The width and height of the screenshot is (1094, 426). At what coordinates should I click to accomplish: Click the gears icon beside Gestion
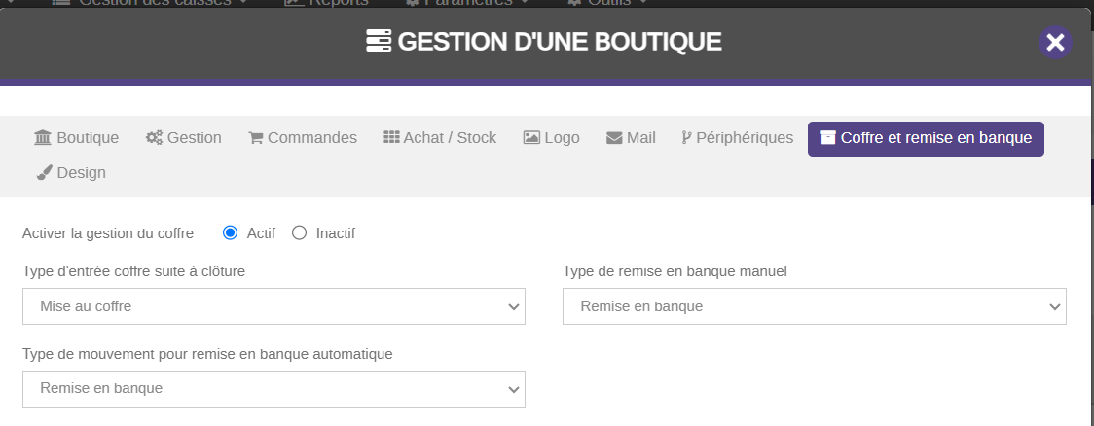tap(154, 138)
